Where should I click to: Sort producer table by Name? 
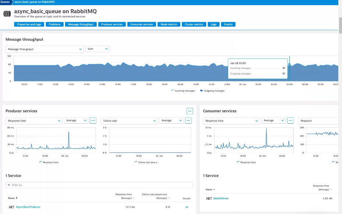coord(13,198)
